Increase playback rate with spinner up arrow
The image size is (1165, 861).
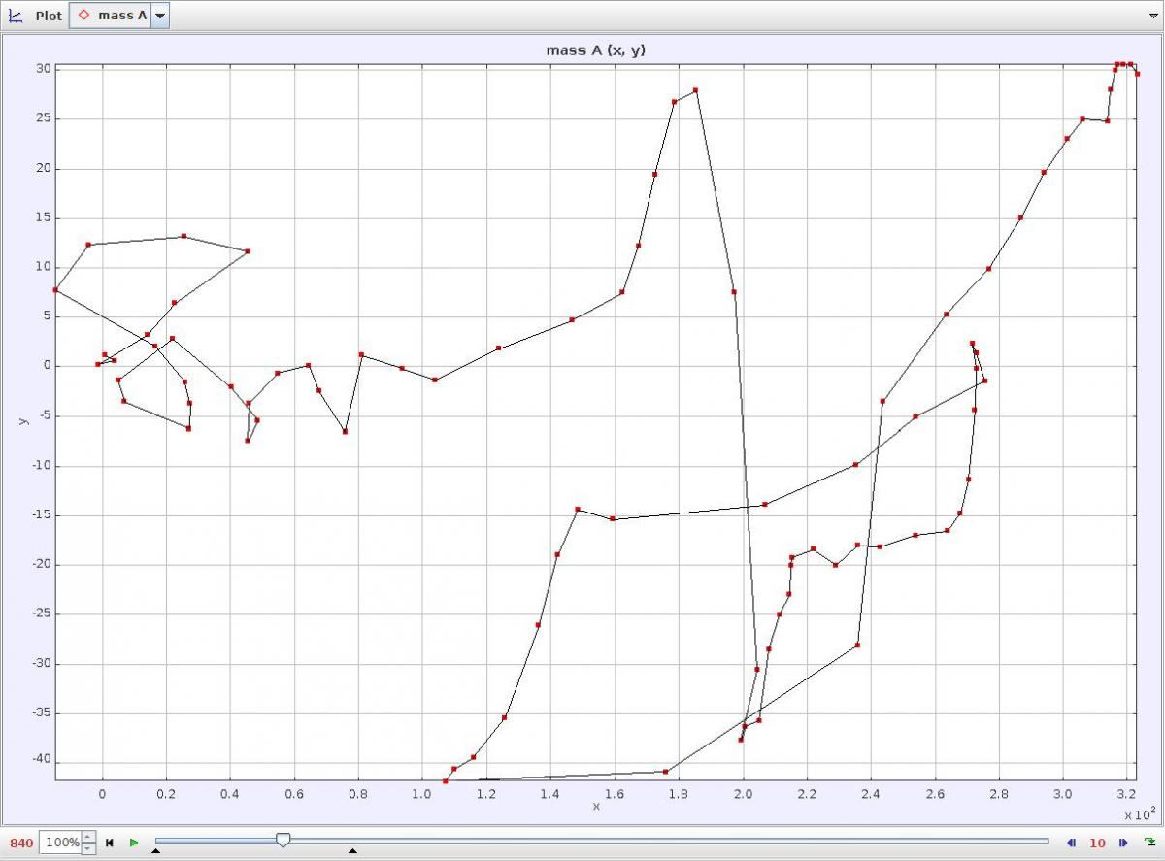(88, 837)
